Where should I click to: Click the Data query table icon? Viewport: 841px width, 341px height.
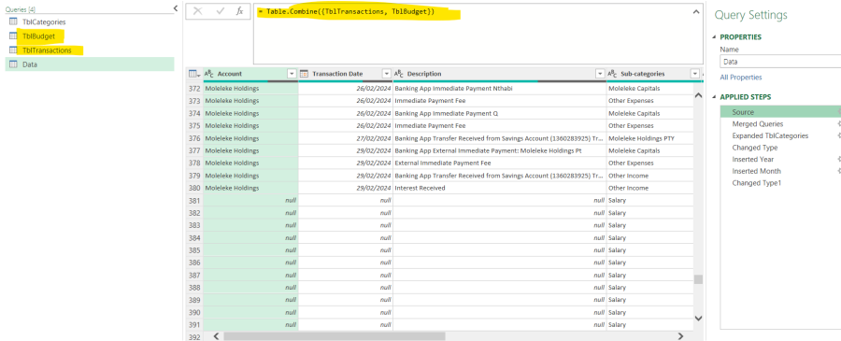pos(13,64)
